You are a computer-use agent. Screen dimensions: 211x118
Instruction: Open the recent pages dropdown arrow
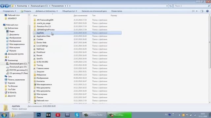[x=10, y=6]
